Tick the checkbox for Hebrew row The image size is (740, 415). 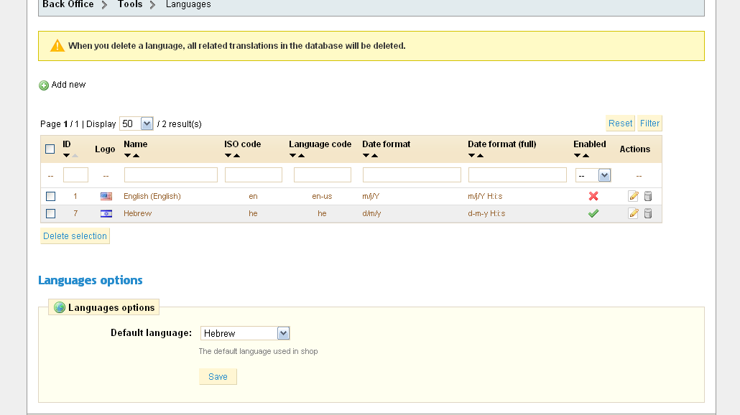(50, 214)
